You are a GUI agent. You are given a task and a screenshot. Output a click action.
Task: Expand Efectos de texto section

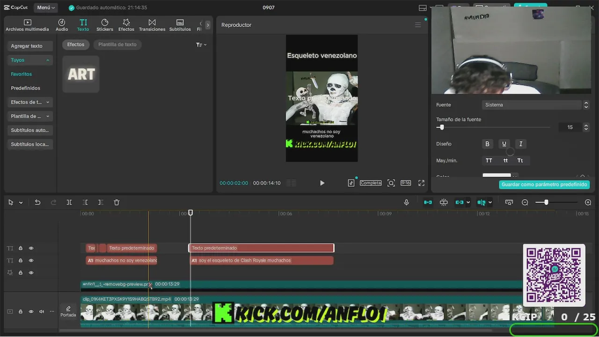pos(30,102)
